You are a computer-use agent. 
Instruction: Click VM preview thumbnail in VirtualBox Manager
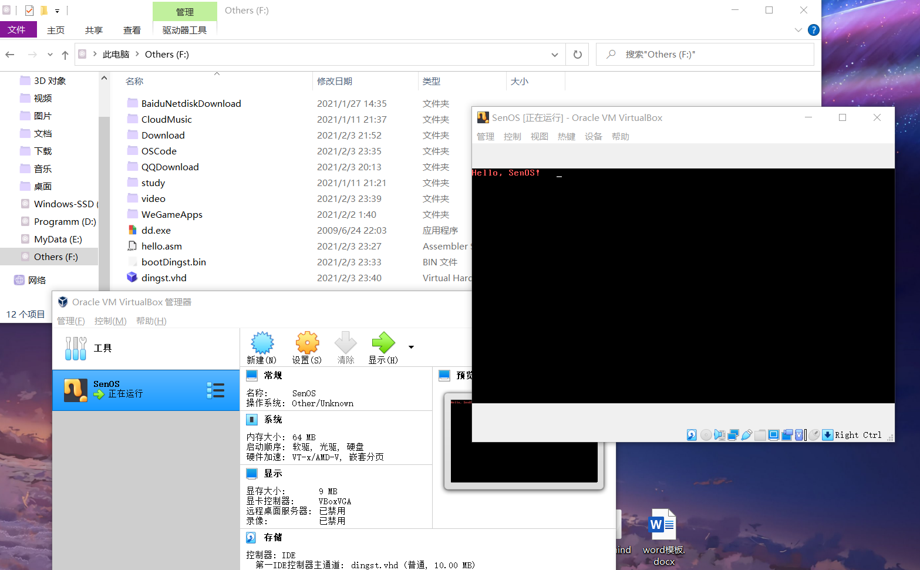pyautogui.click(x=524, y=441)
